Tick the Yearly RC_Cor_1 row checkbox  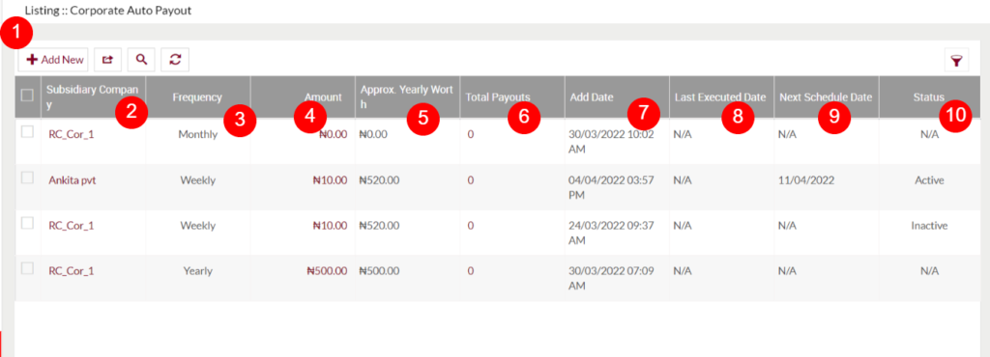(27, 268)
